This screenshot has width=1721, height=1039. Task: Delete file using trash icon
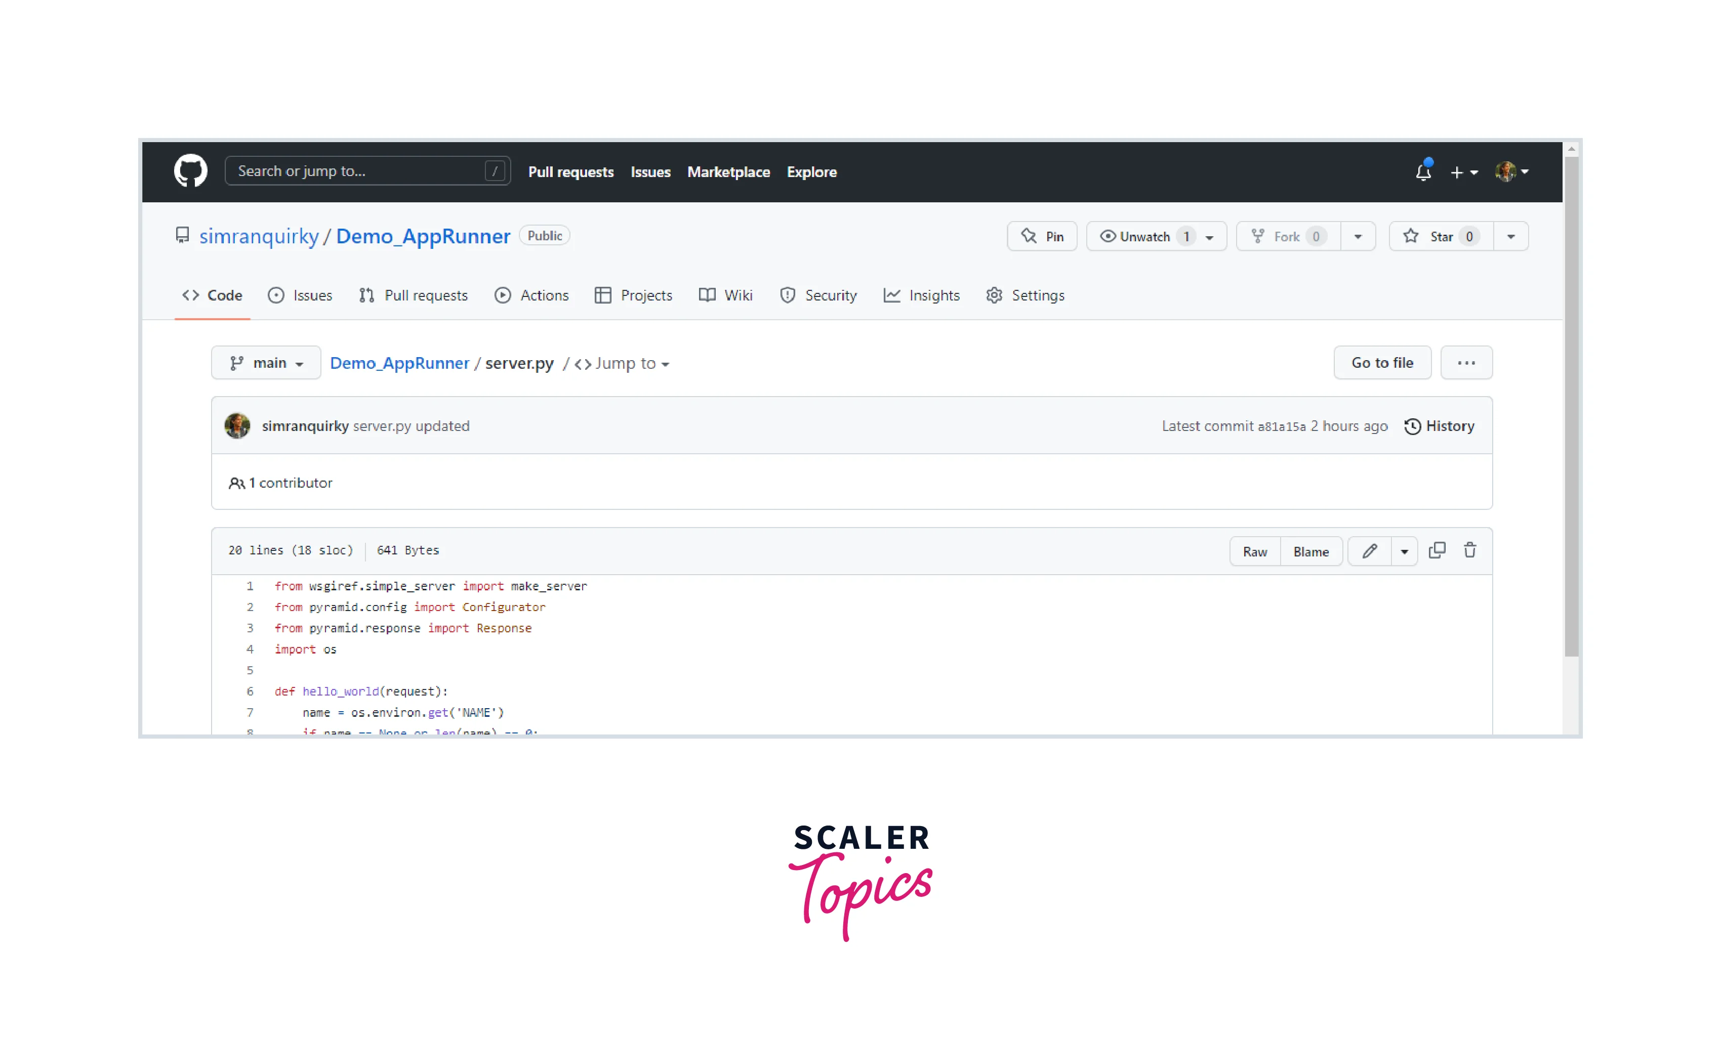(1469, 550)
